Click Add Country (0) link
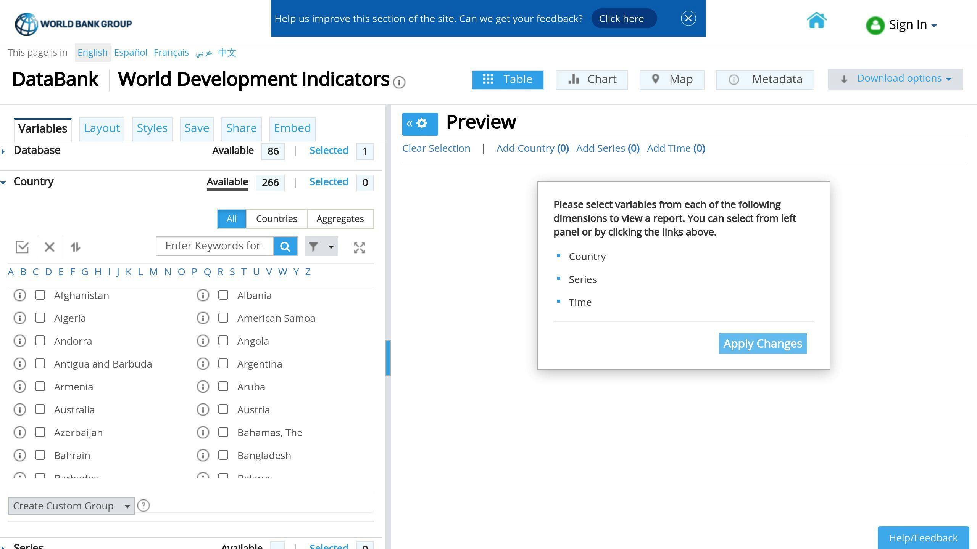The height and width of the screenshot is (549, 977). click(533, 148)
